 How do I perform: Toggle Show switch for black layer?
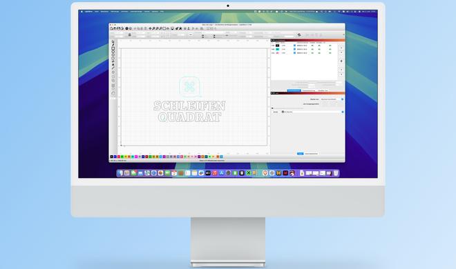coord(319,46)
